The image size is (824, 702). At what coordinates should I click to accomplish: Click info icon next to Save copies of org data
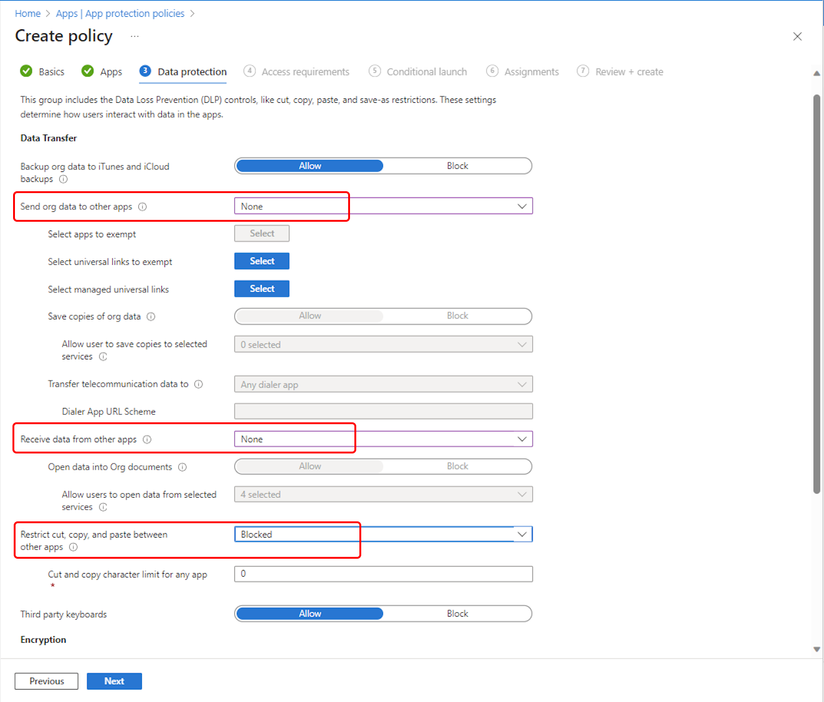(151, 317)
